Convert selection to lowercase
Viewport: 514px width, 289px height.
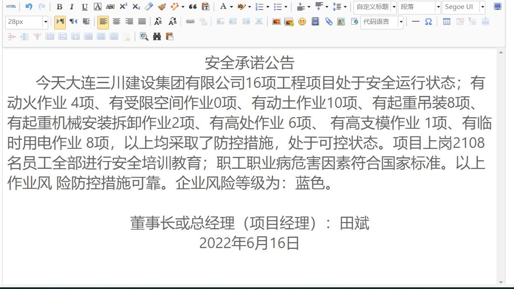172,21
